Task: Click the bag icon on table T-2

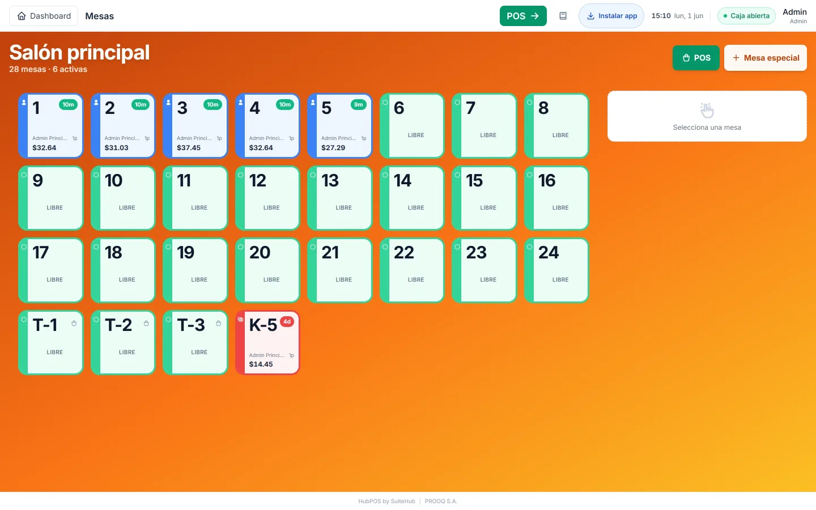Action: [146, 324]
